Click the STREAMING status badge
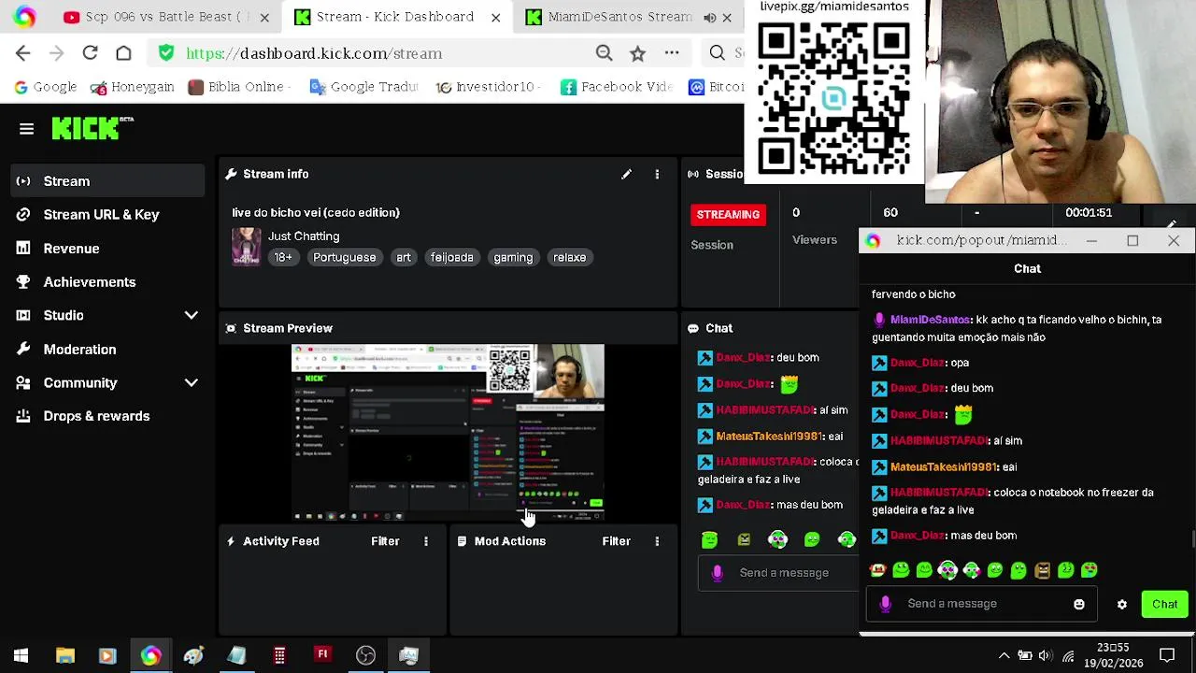 728,214
